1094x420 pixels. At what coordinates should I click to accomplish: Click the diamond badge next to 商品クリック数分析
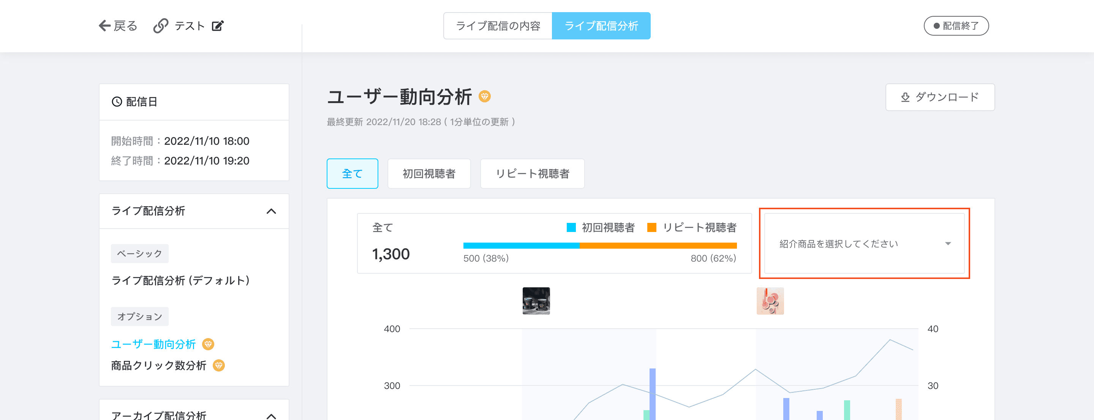[x=219, y=365]
